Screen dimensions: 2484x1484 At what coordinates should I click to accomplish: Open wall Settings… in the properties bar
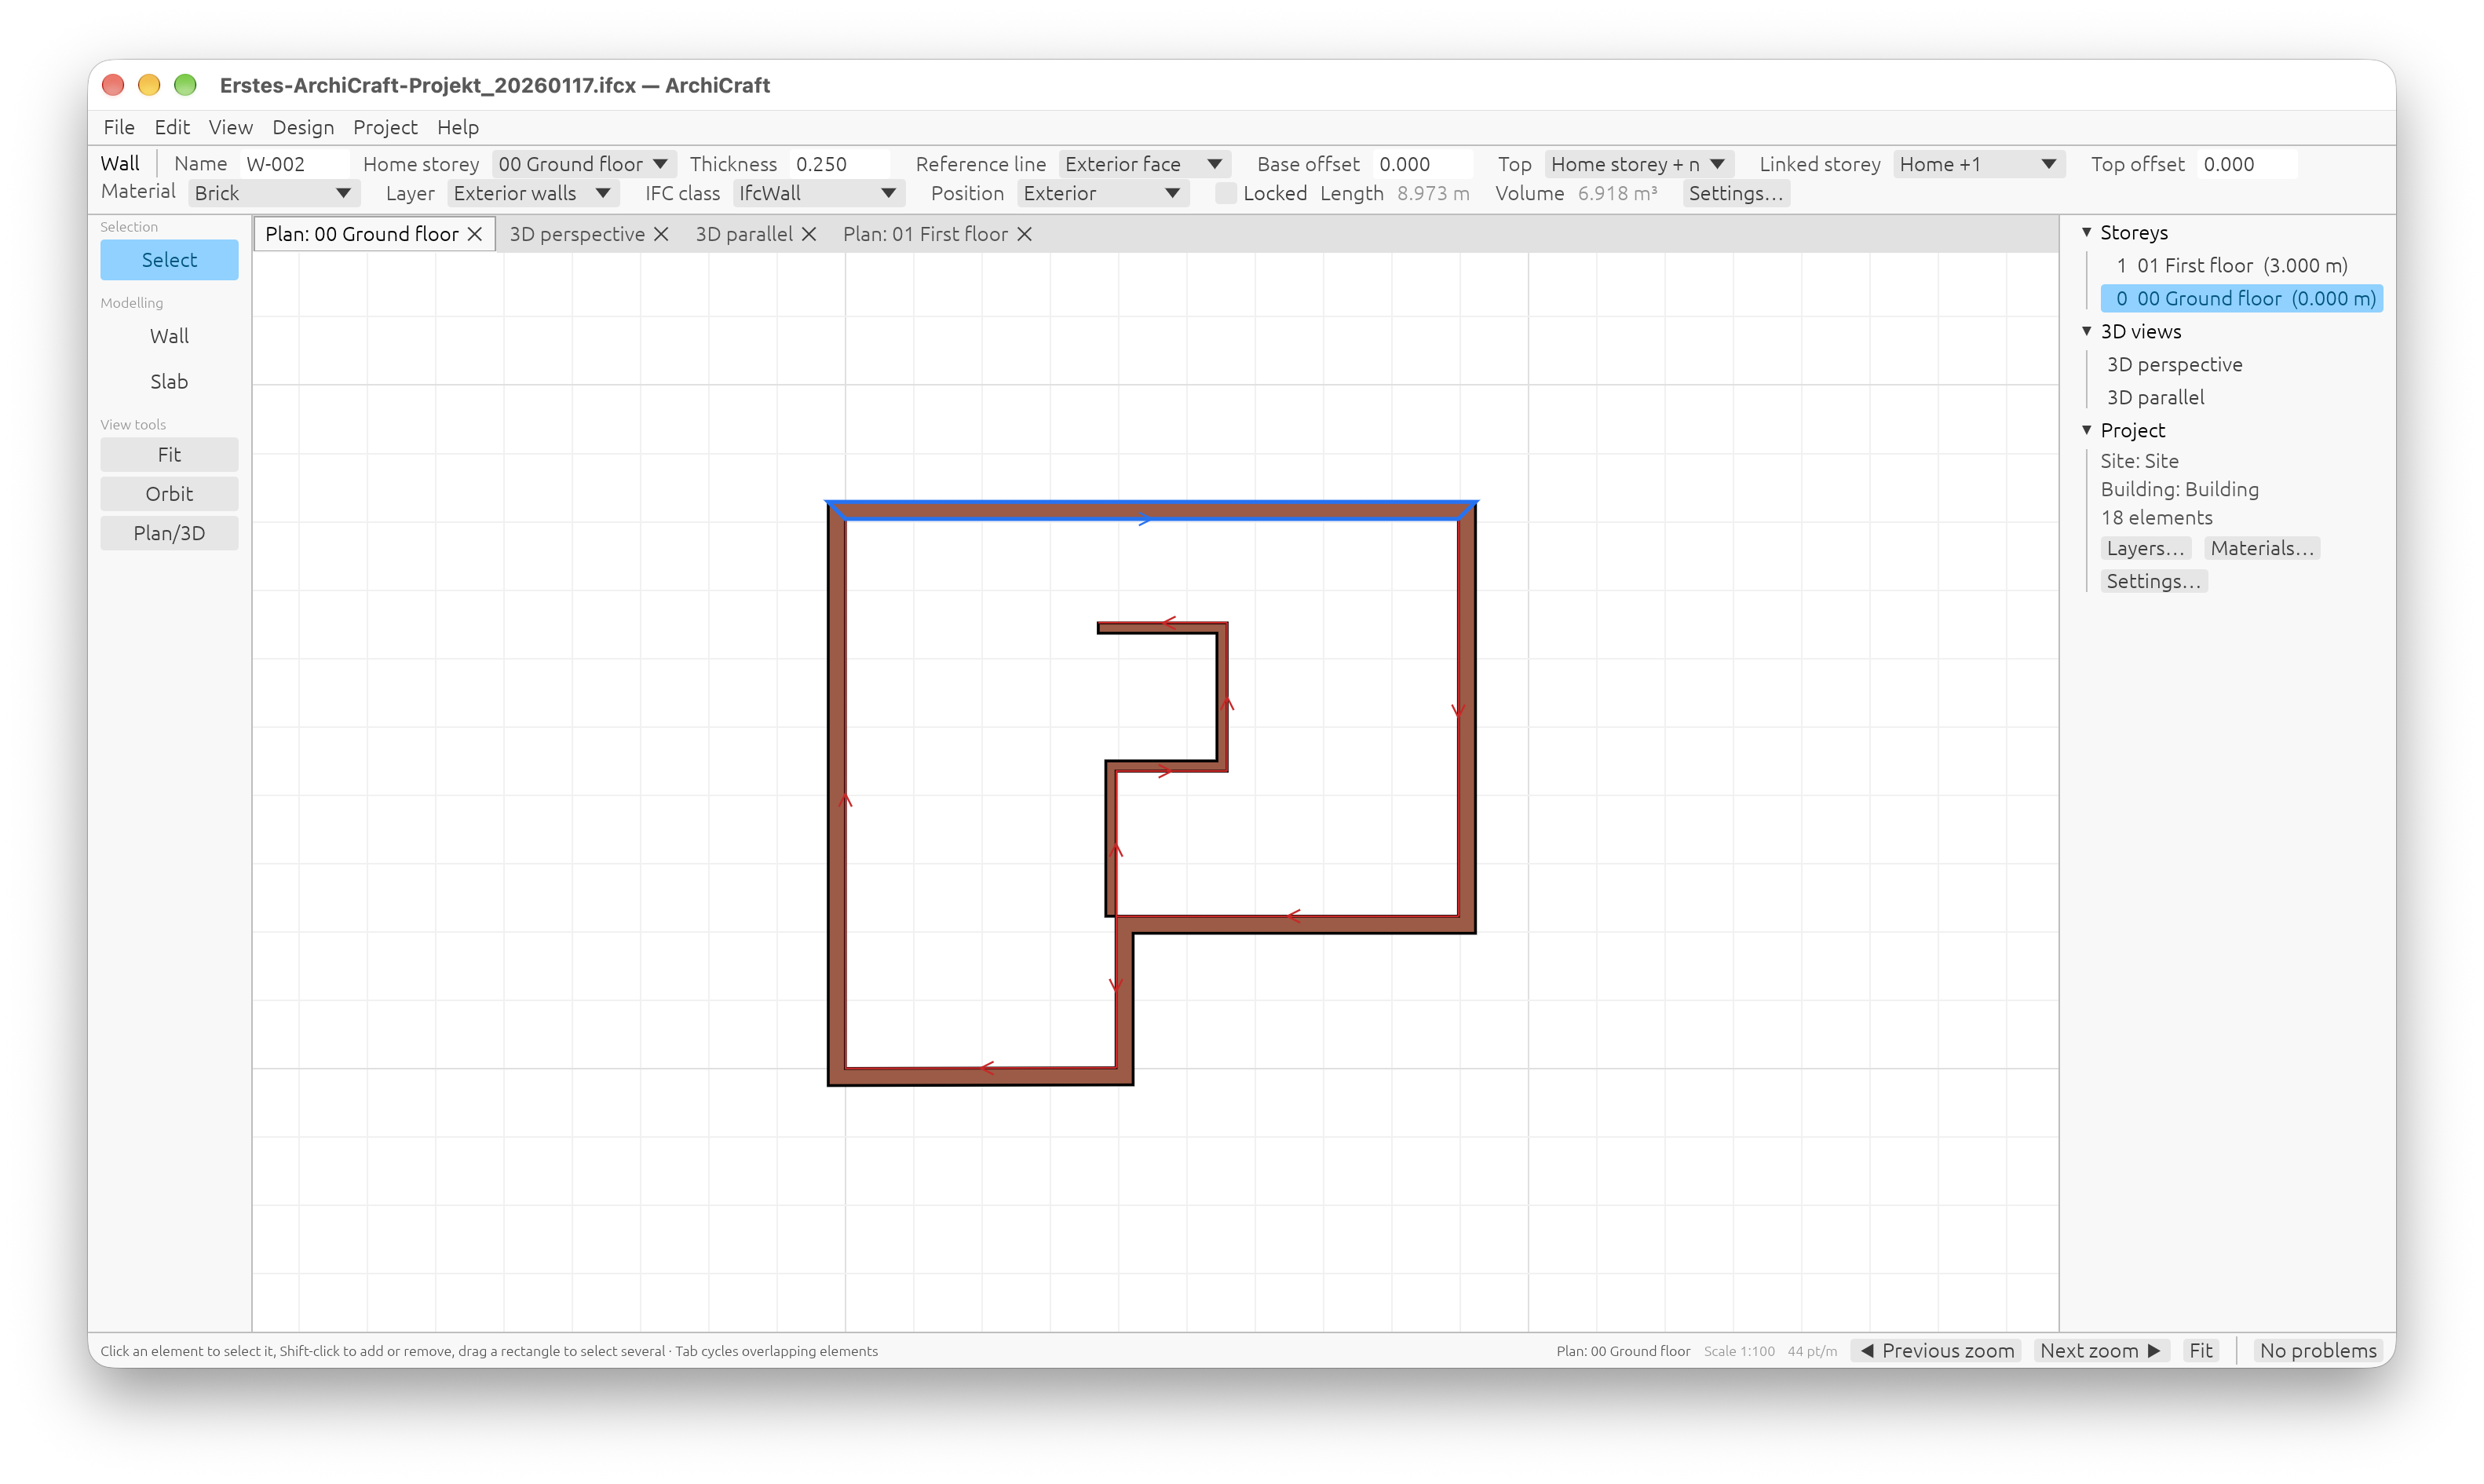1735,193
